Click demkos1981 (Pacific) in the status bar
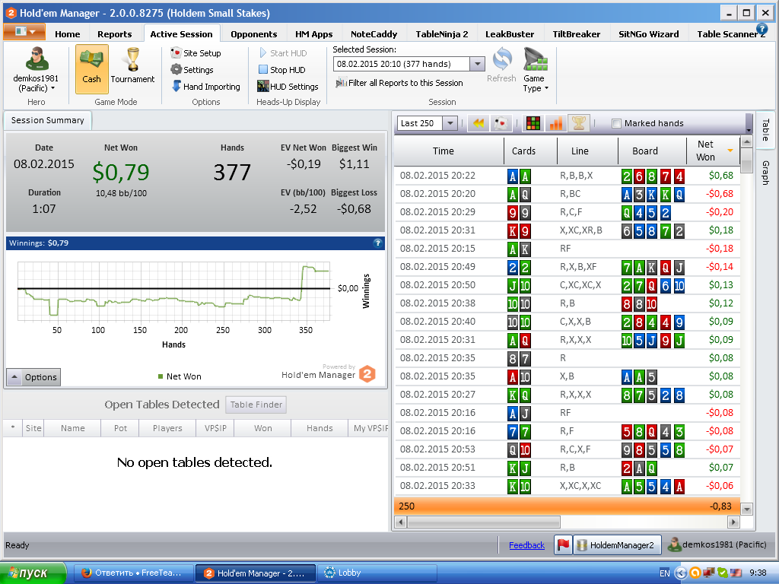Image resolution: width=779 pixels, height=584 pixels. tap(717, 544)
